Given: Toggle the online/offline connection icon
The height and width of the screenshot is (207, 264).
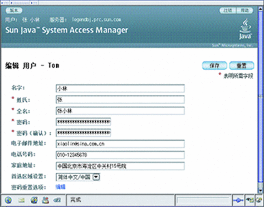Looking at the screenshot, I should point(238,200).
